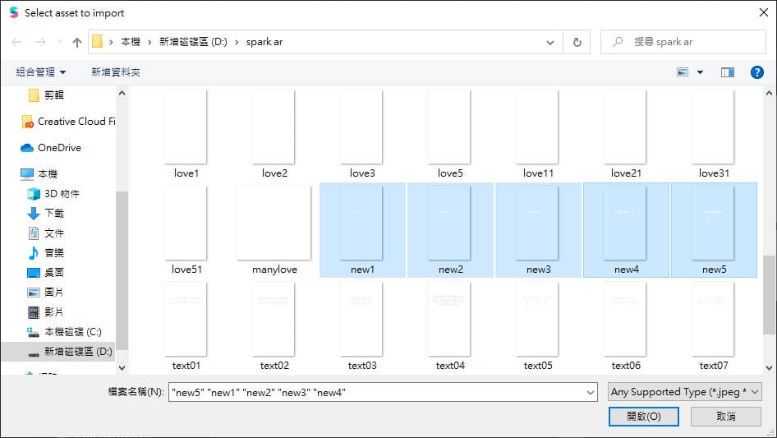Click the change view layout icon
Viewport: 777px width, 438px height.
pos(683,72)
